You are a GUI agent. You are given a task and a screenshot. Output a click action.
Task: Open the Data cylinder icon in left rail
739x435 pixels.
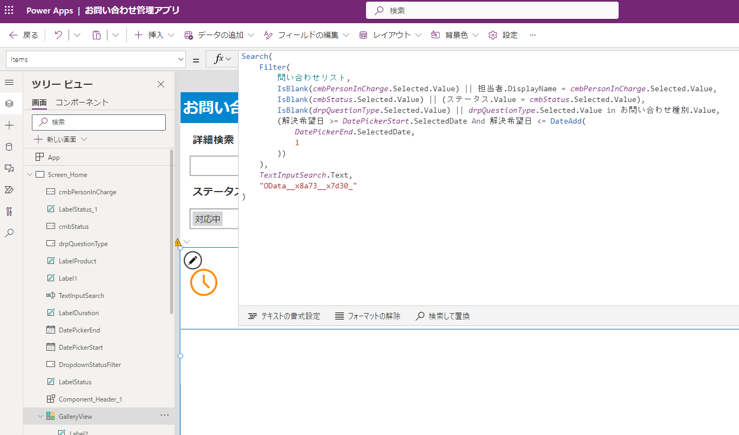coord(9,147)
